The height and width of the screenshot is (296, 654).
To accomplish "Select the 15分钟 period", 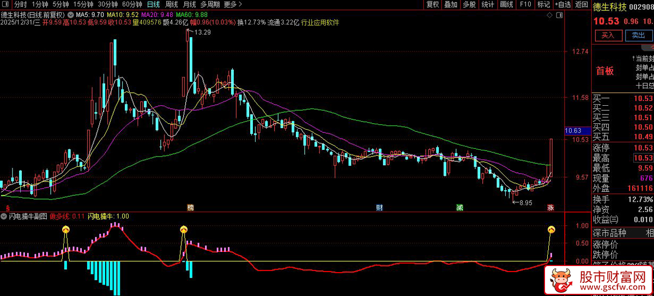I will click(83, 4).
